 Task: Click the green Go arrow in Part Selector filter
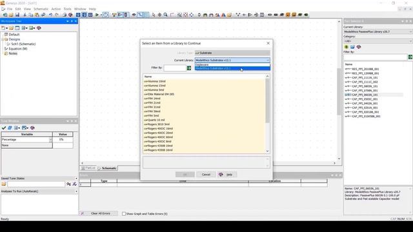(x=410, y=57)
